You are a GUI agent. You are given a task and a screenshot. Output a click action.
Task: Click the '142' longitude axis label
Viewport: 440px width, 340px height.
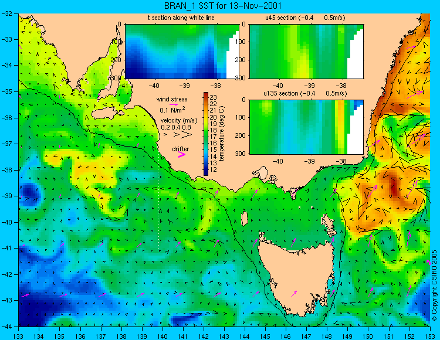click(204, 336)
